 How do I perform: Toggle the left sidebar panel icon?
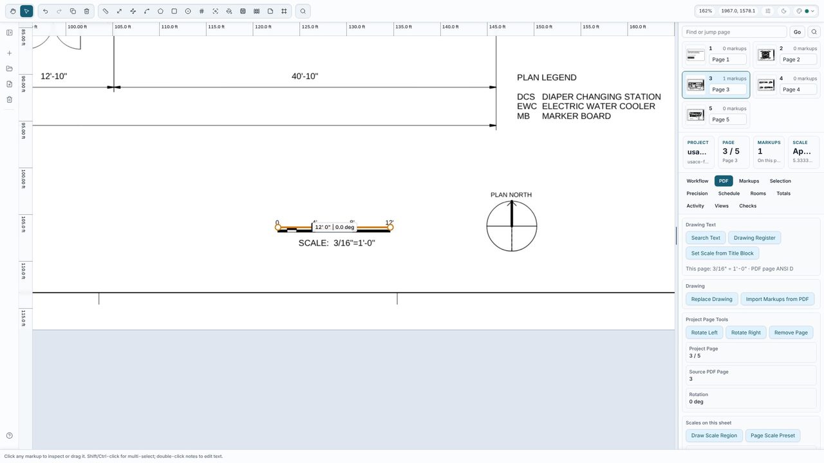[10, 33]
